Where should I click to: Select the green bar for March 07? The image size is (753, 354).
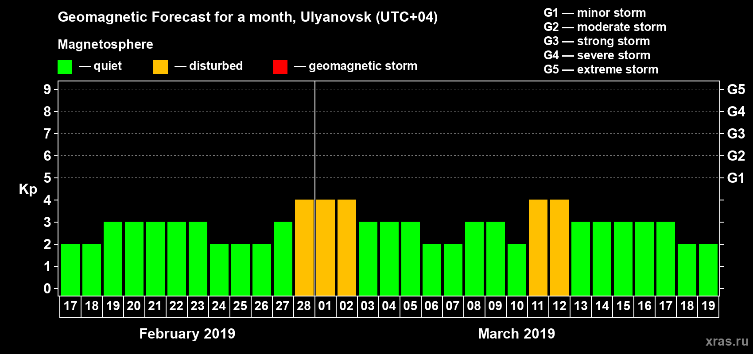pyautogui.click(x=453, y=270)
